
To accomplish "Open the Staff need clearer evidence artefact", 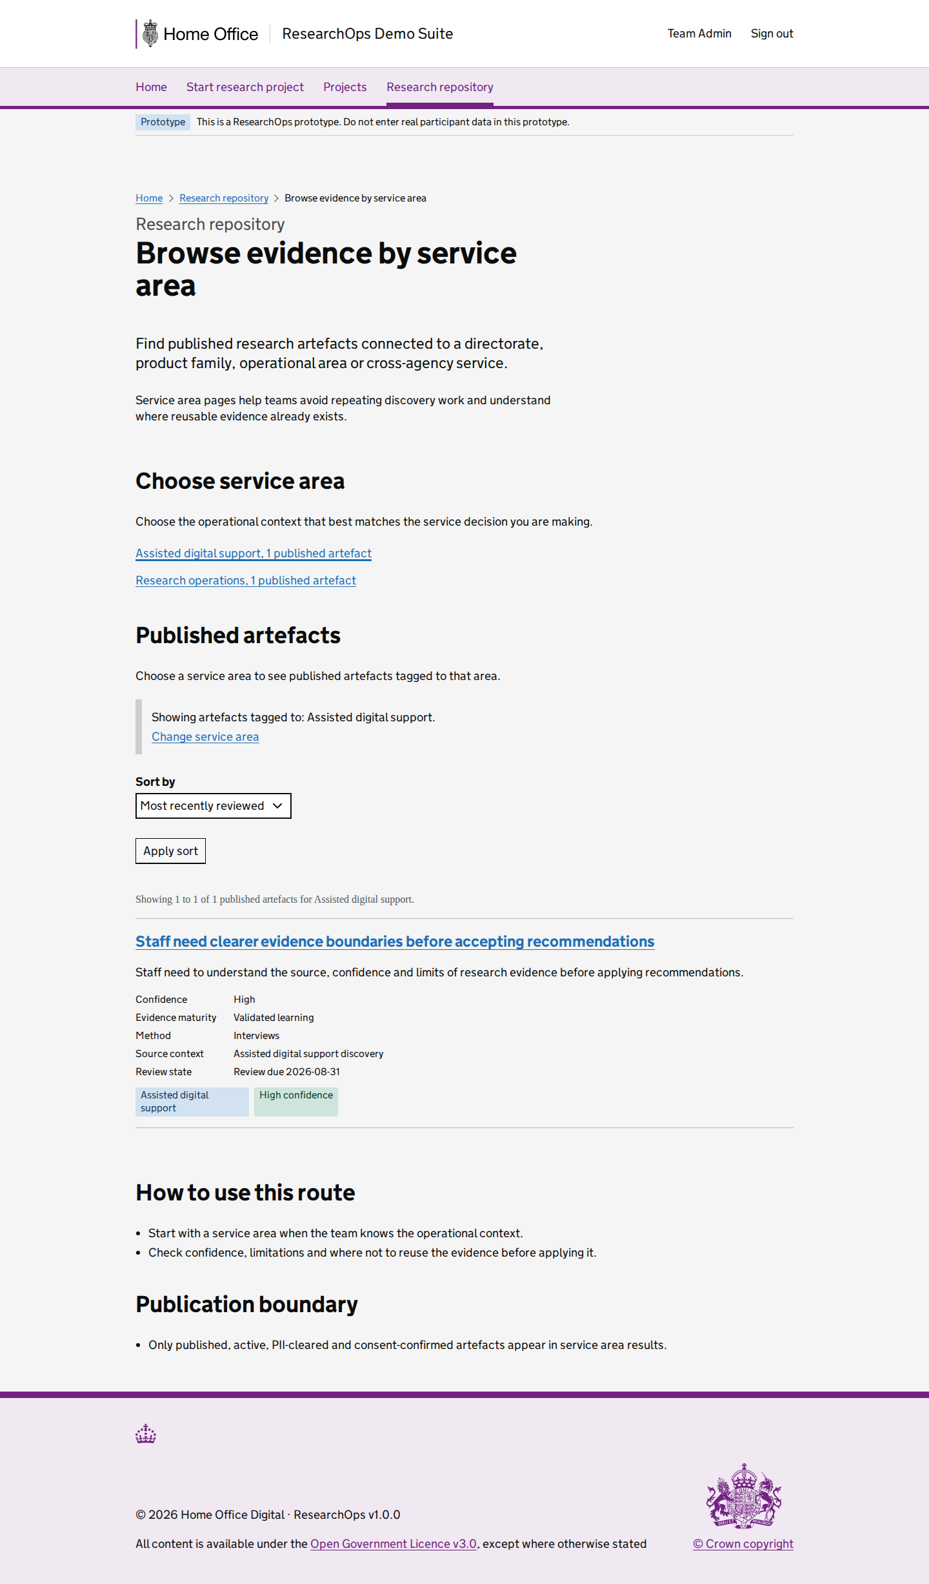I will [395, 941].
